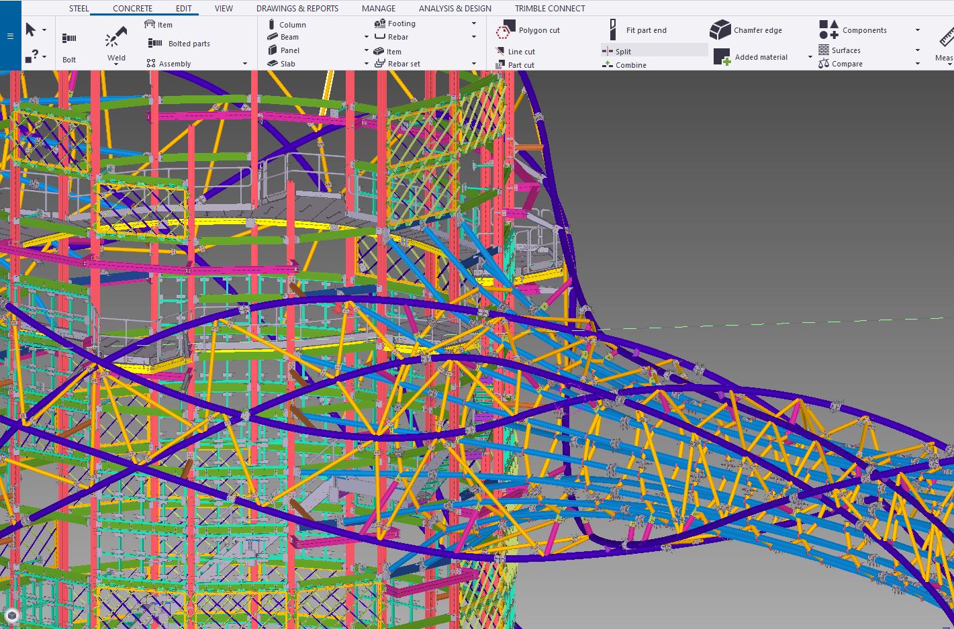Switch to the STEEL ribbon tab
Image resolution: width=954 pixels, height=629 pixels.
pyautogui.click(x=79, y=9)
